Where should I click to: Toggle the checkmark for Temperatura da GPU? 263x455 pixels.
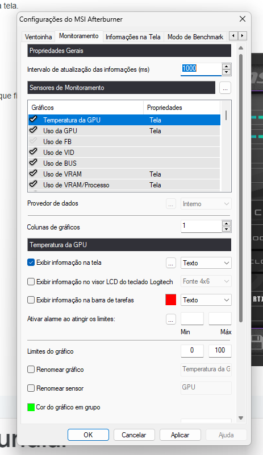click(34, 119)
